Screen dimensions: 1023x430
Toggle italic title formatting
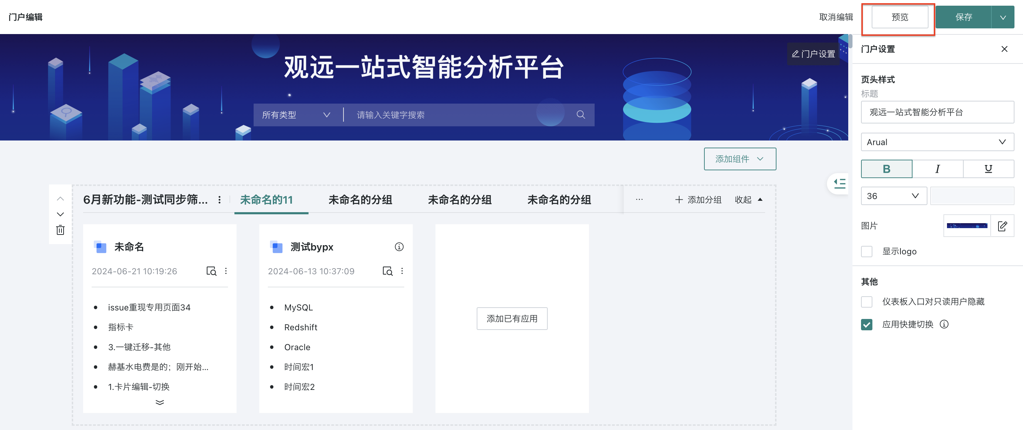937,169
